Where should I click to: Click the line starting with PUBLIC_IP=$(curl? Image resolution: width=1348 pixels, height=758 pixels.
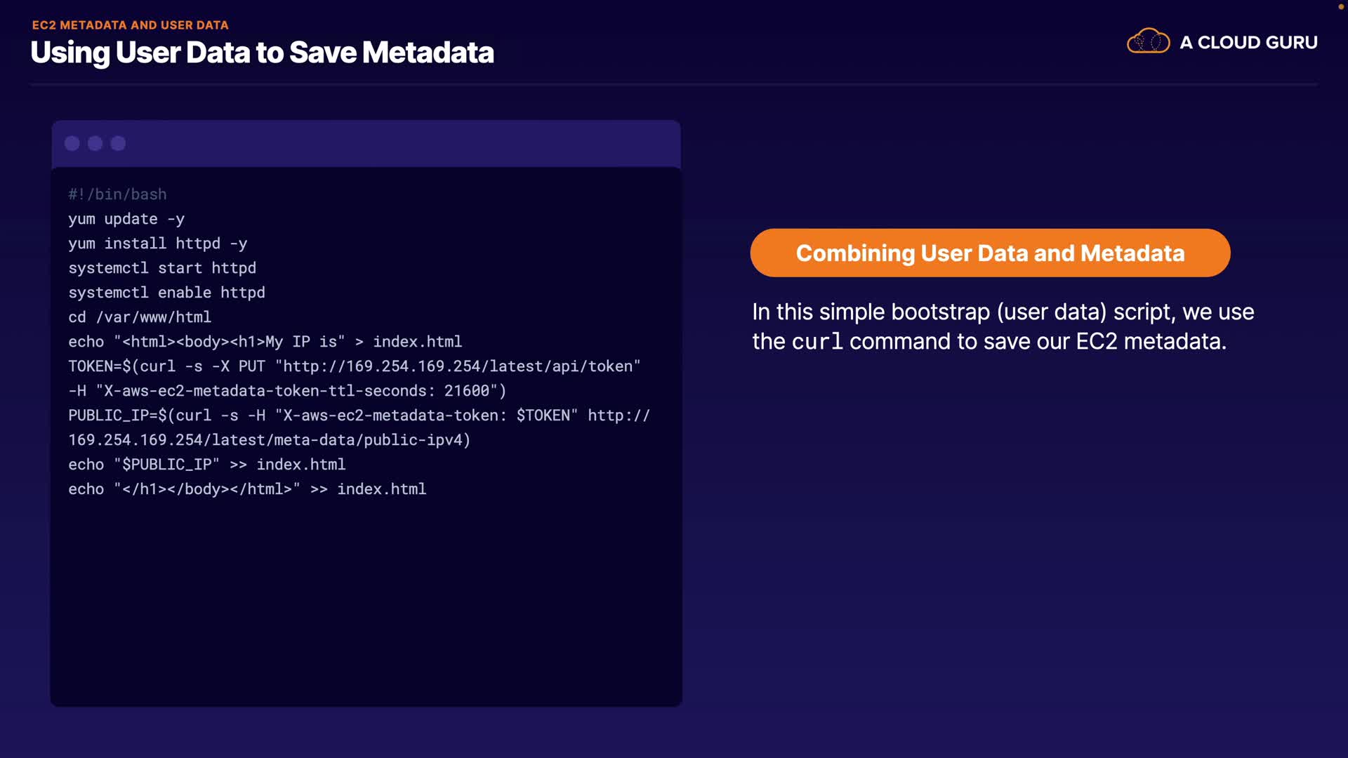click(359, 415)
